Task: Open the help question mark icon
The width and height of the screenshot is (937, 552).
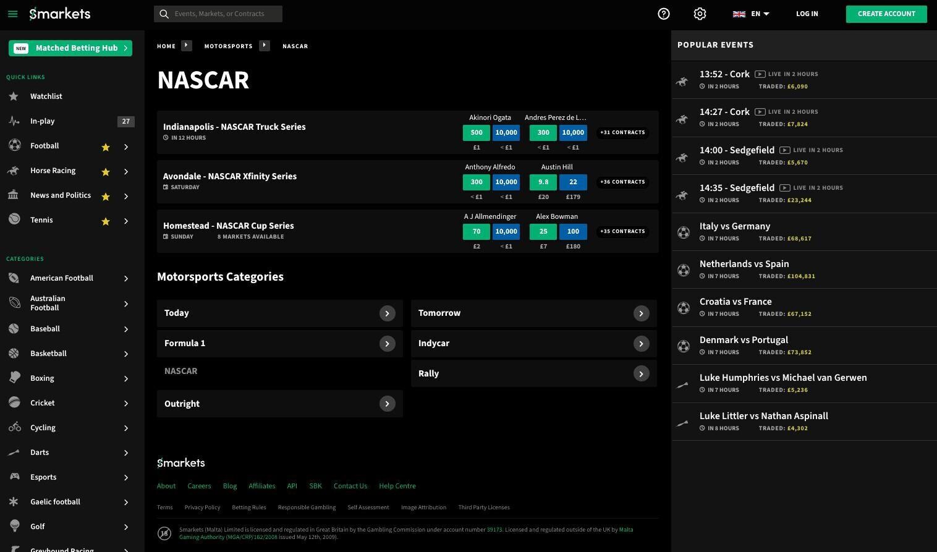Action: click(664, 14)
